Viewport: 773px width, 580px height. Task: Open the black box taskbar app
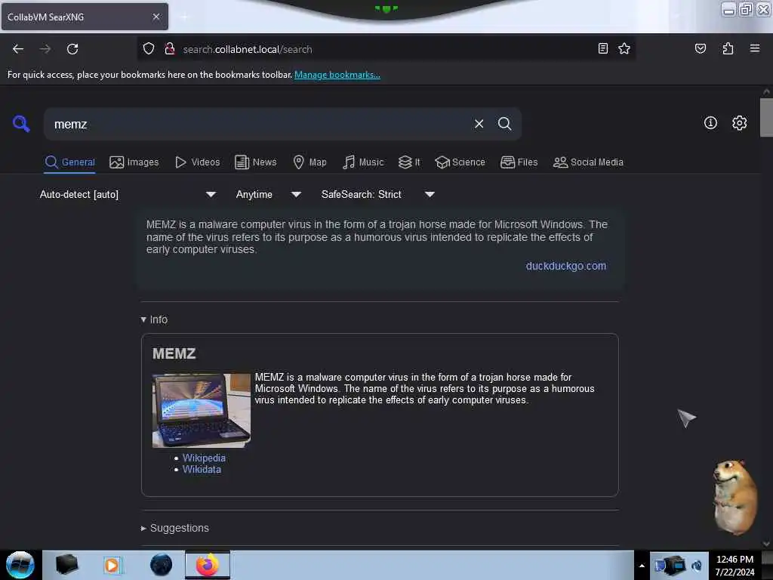[x=66, y=565]
